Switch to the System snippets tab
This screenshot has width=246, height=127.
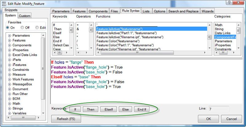10,15
